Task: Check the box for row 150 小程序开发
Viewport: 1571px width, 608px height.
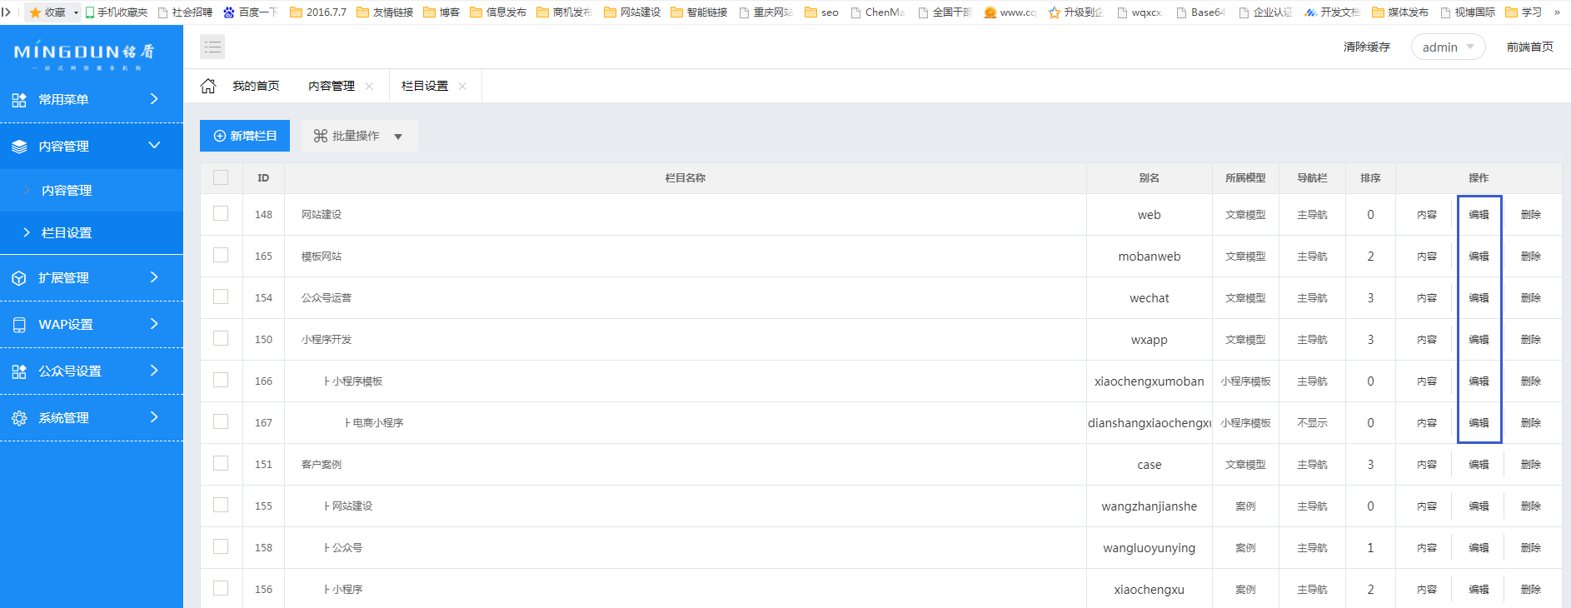Action: 221,338
